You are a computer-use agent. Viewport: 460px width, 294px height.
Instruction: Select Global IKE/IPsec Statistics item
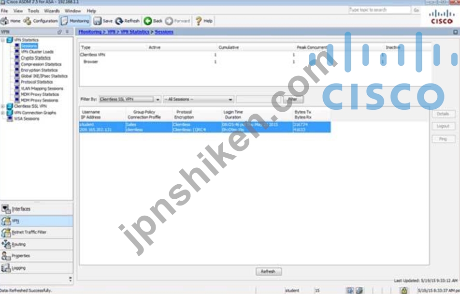44,76
